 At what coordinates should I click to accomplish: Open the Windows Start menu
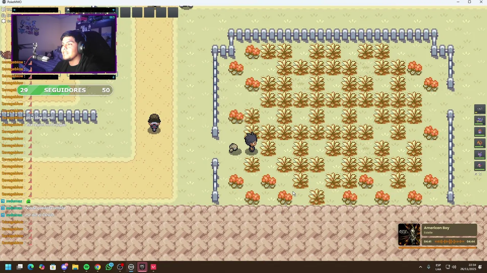click(8, 267)
